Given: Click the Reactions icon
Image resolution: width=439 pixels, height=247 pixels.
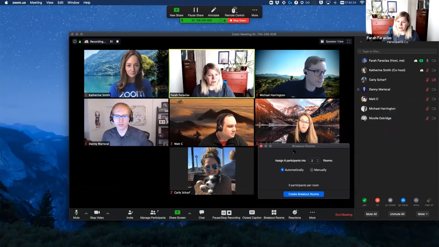Looking at the screenshot, I should (x=294, y=213).
